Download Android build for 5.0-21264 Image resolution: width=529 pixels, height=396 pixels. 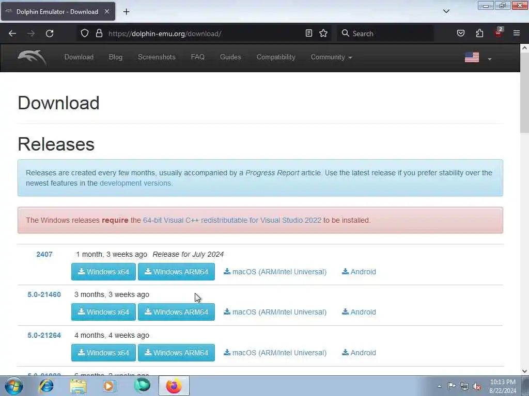click(x=359, y=353)
